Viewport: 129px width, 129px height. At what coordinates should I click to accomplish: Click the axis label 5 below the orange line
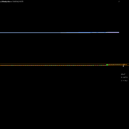point(123,66)
